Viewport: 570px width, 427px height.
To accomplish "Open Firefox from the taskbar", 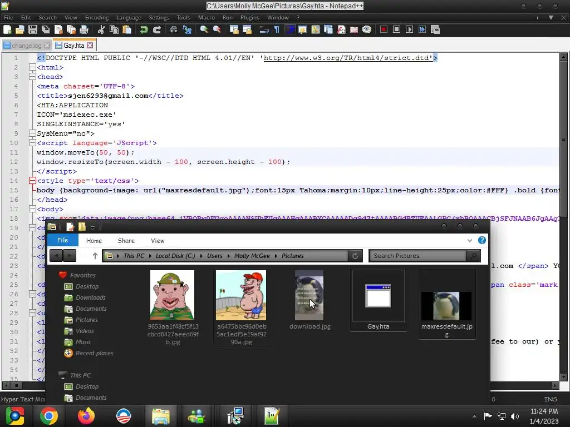I will click(86, 416).
